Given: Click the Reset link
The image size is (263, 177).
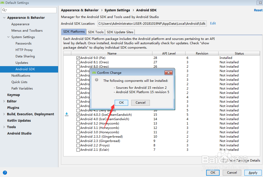Looking at the screenshot, I should pos(258,10).
